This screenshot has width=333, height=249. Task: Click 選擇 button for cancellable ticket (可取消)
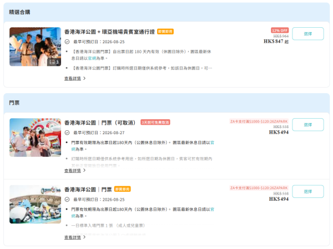point(307,125)
